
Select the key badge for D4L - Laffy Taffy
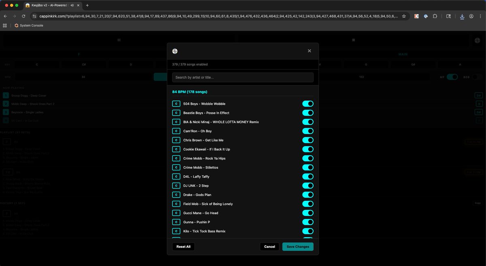[176, 177]
